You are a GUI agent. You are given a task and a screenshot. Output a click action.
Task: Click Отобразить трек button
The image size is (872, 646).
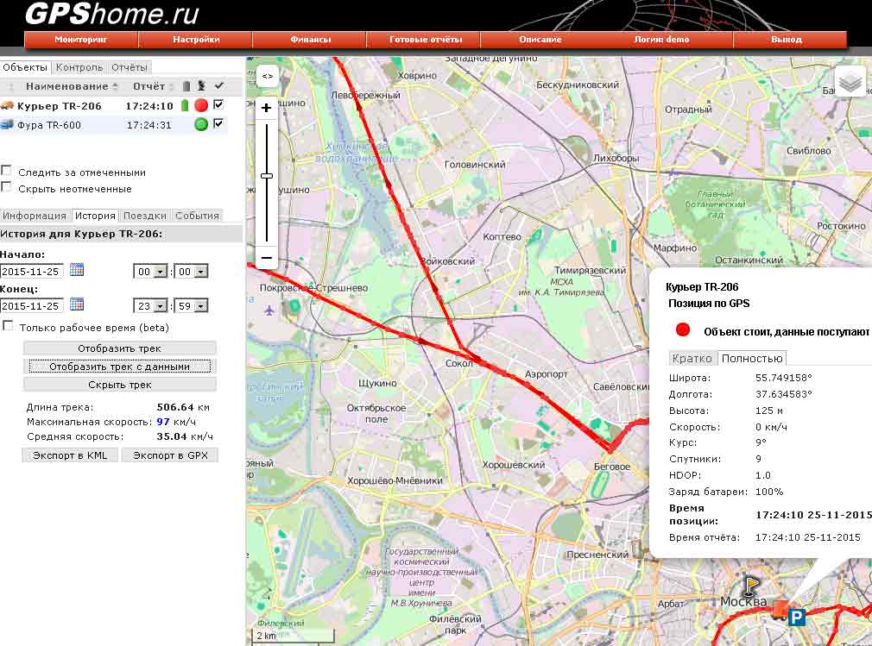click(119, 348)
